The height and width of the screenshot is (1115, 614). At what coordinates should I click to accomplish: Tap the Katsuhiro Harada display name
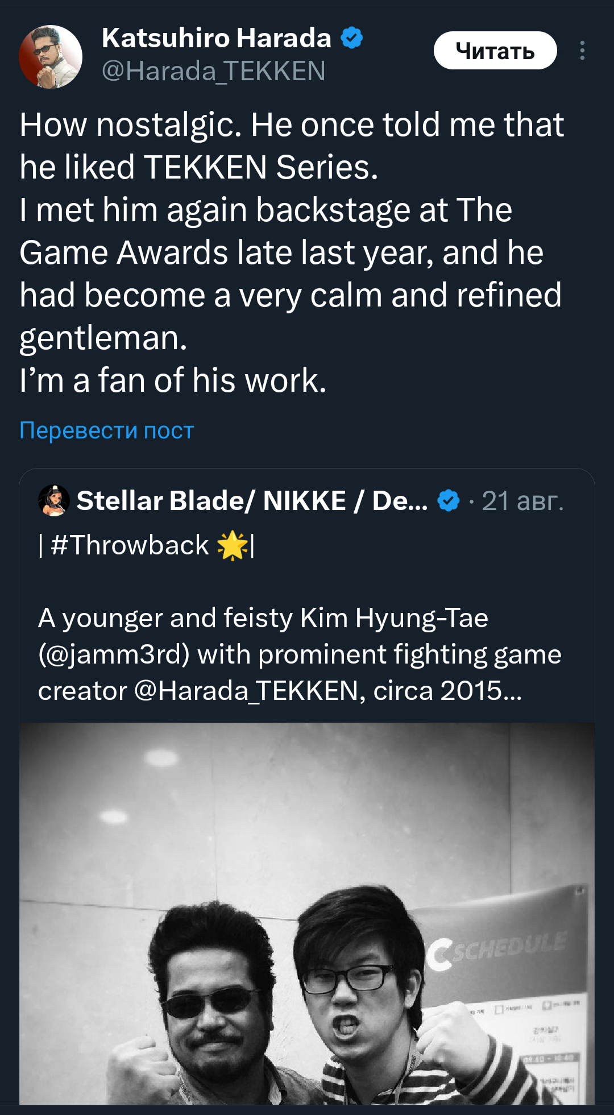pos(216,38)
